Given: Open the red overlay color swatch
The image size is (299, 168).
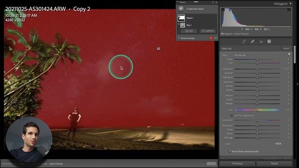Looking at the screenshot, I should pos(211,38).
